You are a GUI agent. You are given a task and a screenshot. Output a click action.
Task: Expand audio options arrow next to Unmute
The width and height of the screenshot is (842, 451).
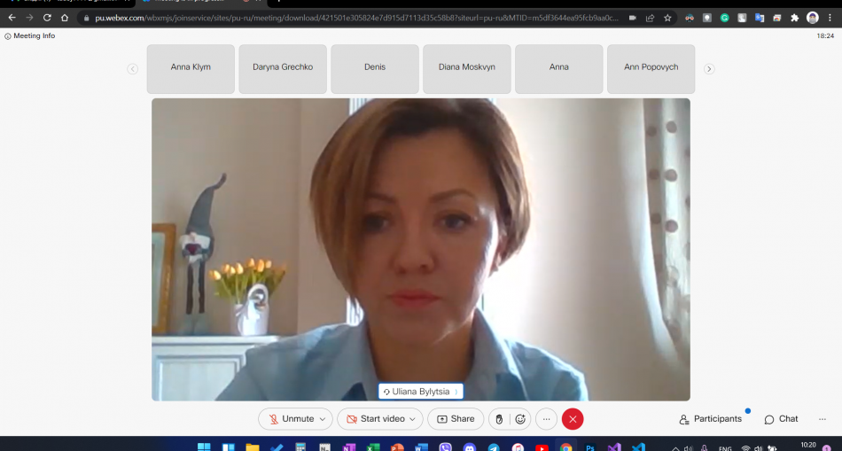point(322,419)
